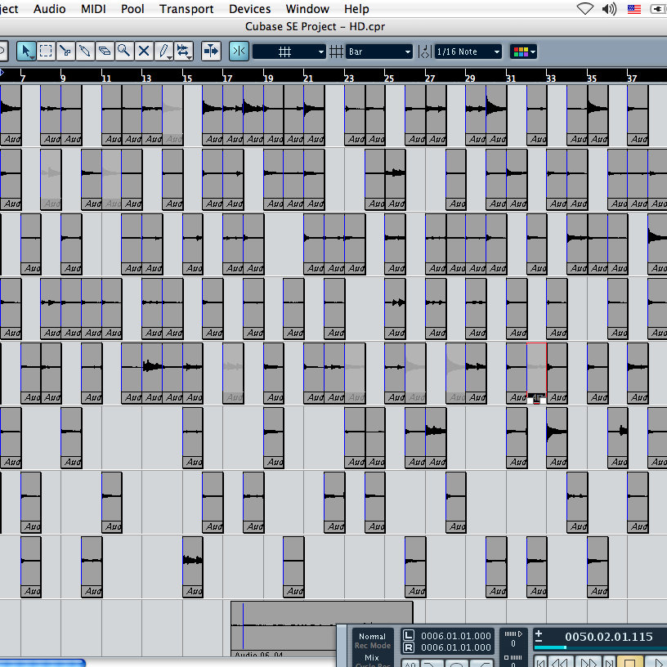This screenshot has height=667, width=667.
Task: Expand the 1/16 Note quantize dropdown
Action: [x=468, y=51]
